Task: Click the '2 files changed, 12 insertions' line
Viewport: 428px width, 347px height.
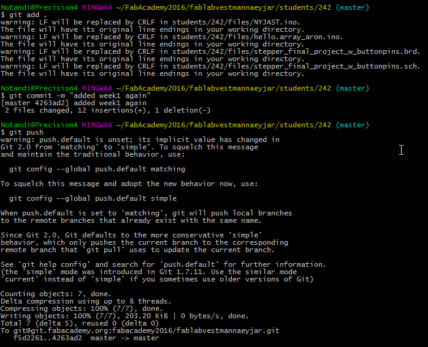Action: point(107,110)
